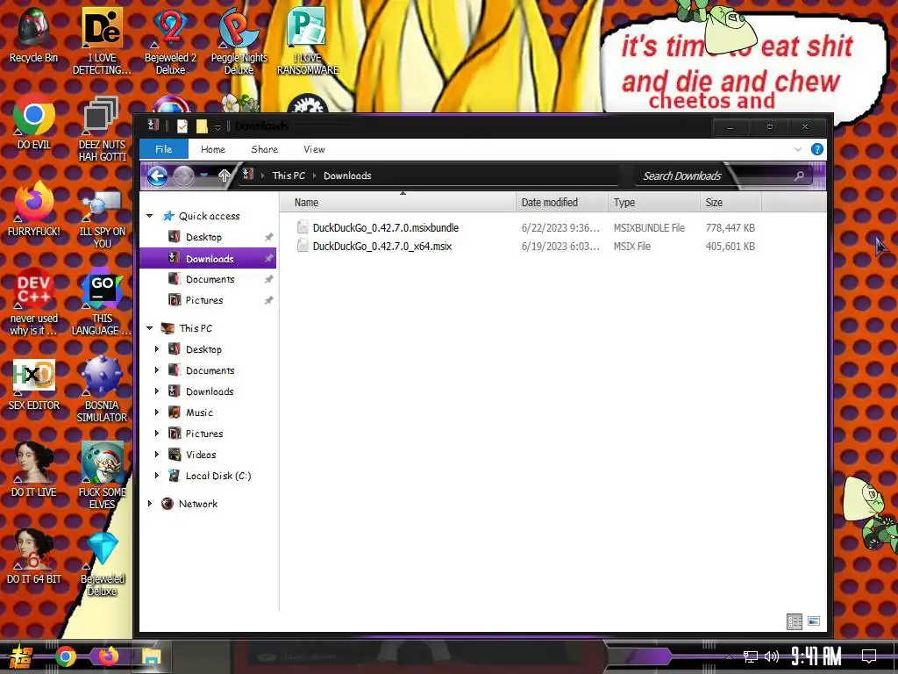The width and height of the screenshot is (898, 674).
Task: Expand Documents under This PC
Action: [x=157, y=370]
